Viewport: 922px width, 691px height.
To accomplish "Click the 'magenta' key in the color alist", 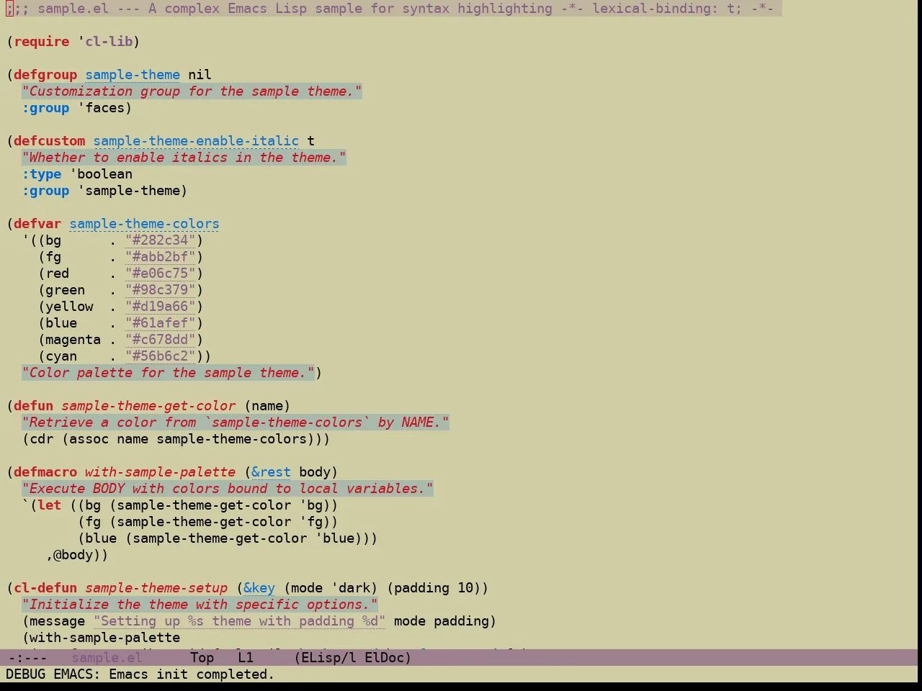I will pyautogui.click(x=73, y=340).
